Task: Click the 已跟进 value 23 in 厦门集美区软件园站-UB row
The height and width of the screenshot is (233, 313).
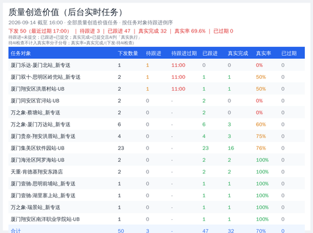Action: tap(205, 148)
